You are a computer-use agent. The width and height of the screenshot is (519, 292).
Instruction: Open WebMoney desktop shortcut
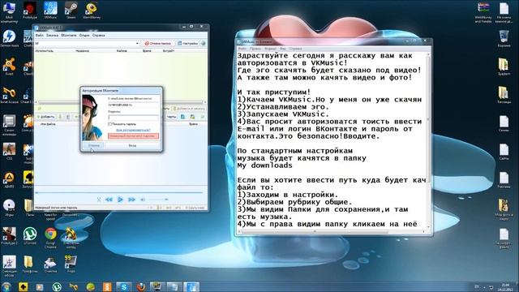click(92, 10)
